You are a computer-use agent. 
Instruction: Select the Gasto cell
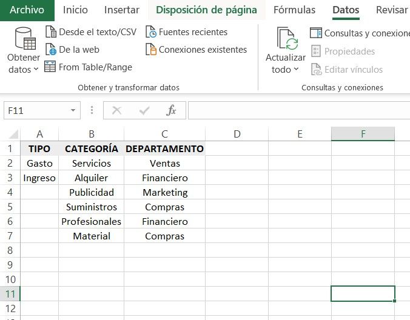[x=39, y=163]
